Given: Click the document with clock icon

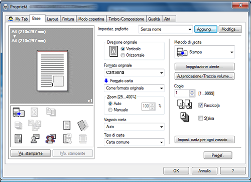Looking at the screenshot, I should 67,139.
